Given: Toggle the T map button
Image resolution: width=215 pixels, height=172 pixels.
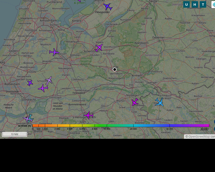Looking at the screenshot, I should tap(203, 4).
